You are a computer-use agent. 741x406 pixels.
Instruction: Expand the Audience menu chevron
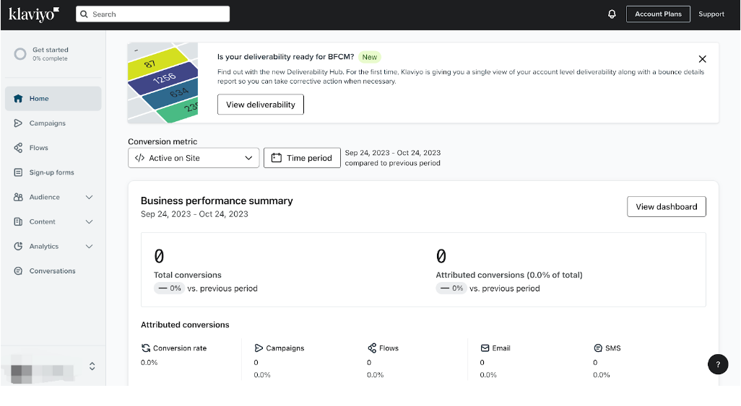pos(89,197)
